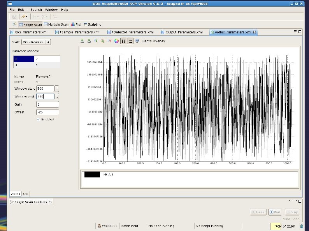Screen dimensions: 309x231
Task: Toggle the Enabled checkbox
Action: pyautogui.click(x=38, y=119)
